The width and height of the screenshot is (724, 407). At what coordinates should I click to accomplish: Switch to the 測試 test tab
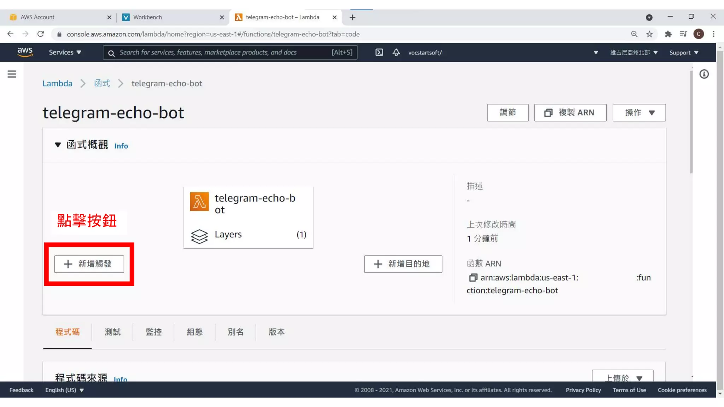[x=112, y=332]
